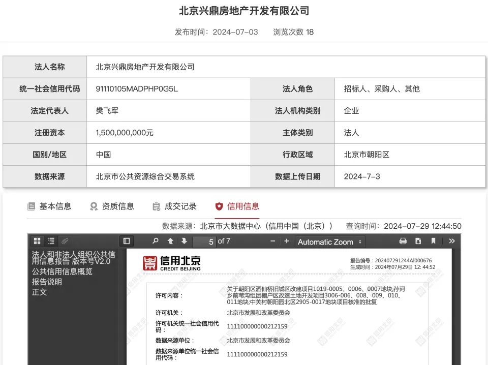Click the previous page up arrow
This screenshot has height=365, width=488.
tap(170, 241)
